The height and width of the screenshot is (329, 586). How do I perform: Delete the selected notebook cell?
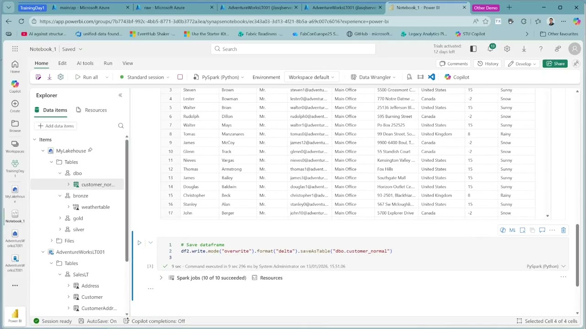pyautogui.click(x=564, y=230)
